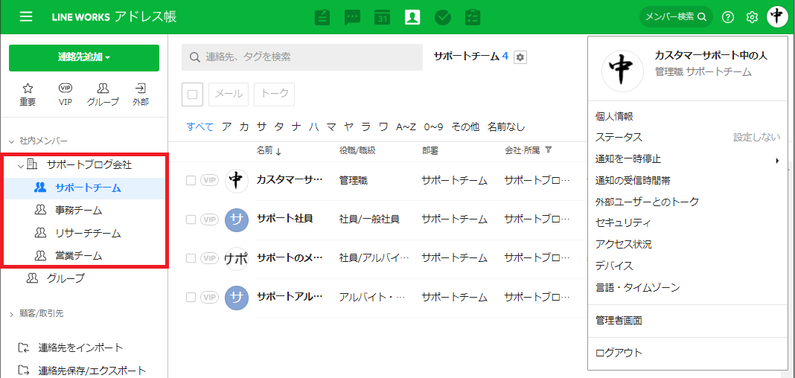795x378 pixels.
Task: Open the Talk chat bubble icon
Action: point(352,17)
